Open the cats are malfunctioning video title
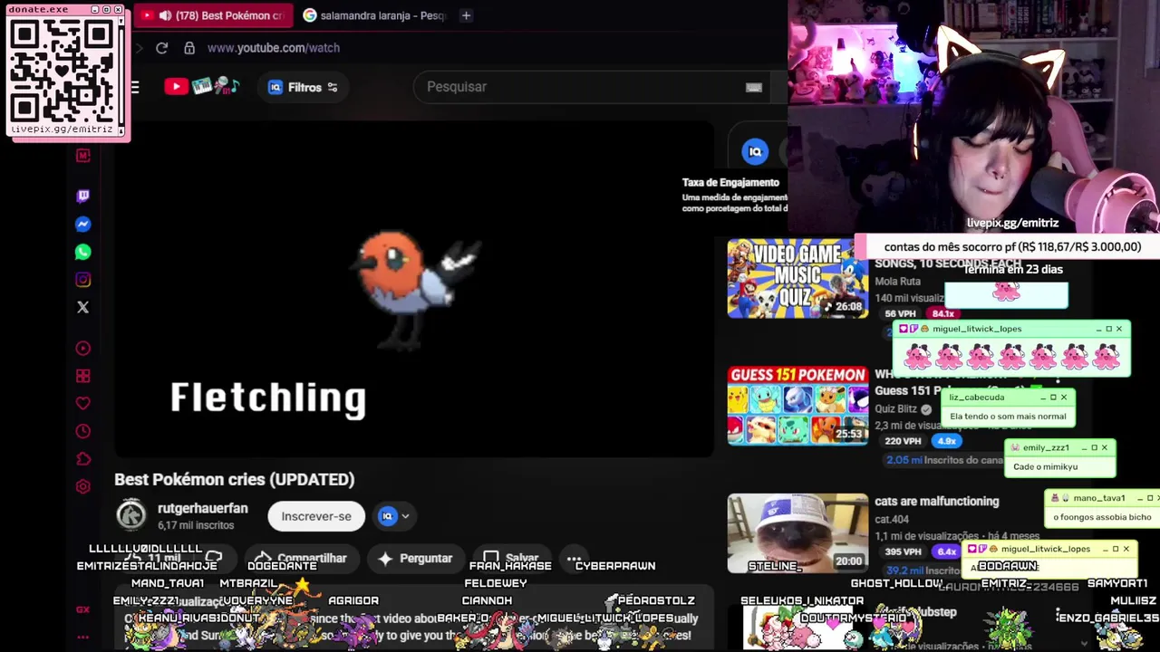This screenshot has width=1160, height=652. 936,501
